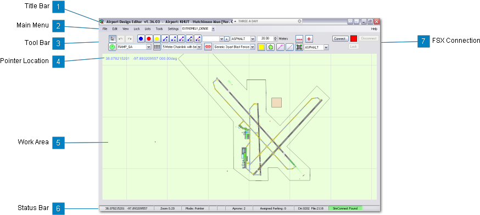The height and width of the screenshot is (215, 480).
Task: Open the Lock menu
Action: click(x=137, y=29)
